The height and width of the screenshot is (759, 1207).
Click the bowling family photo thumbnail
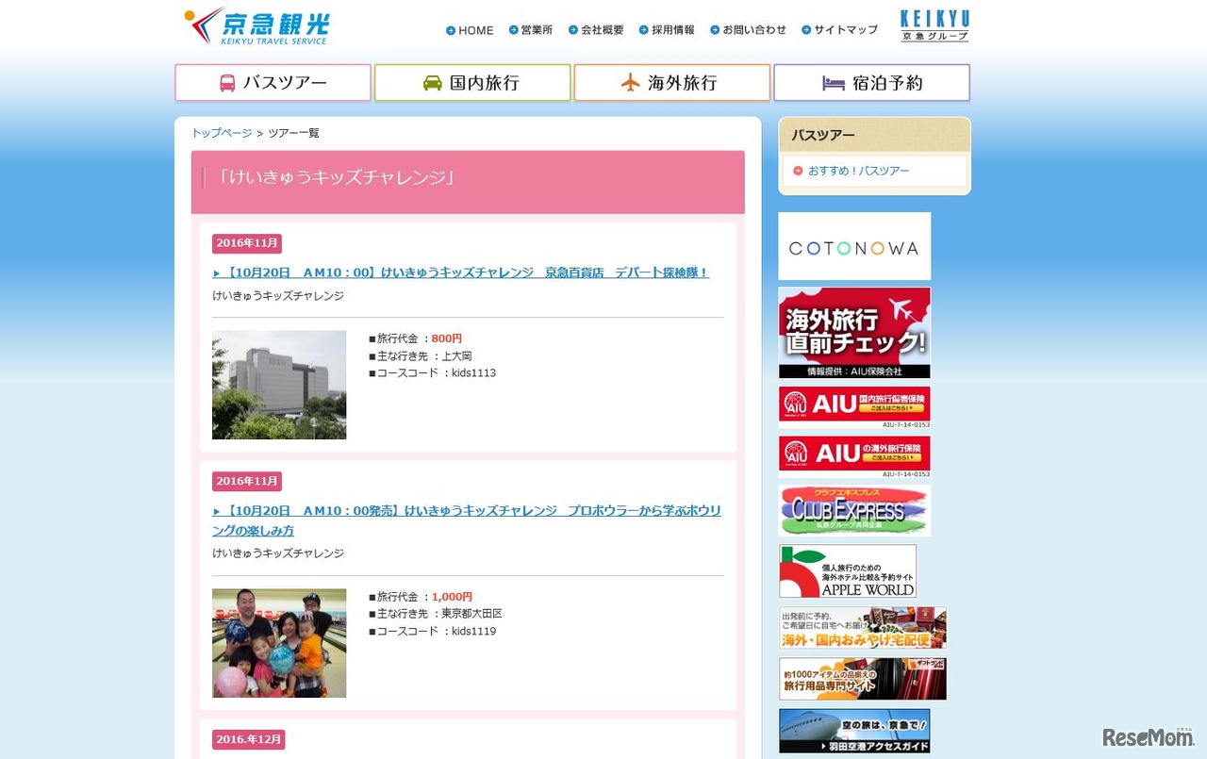(279, 643)
